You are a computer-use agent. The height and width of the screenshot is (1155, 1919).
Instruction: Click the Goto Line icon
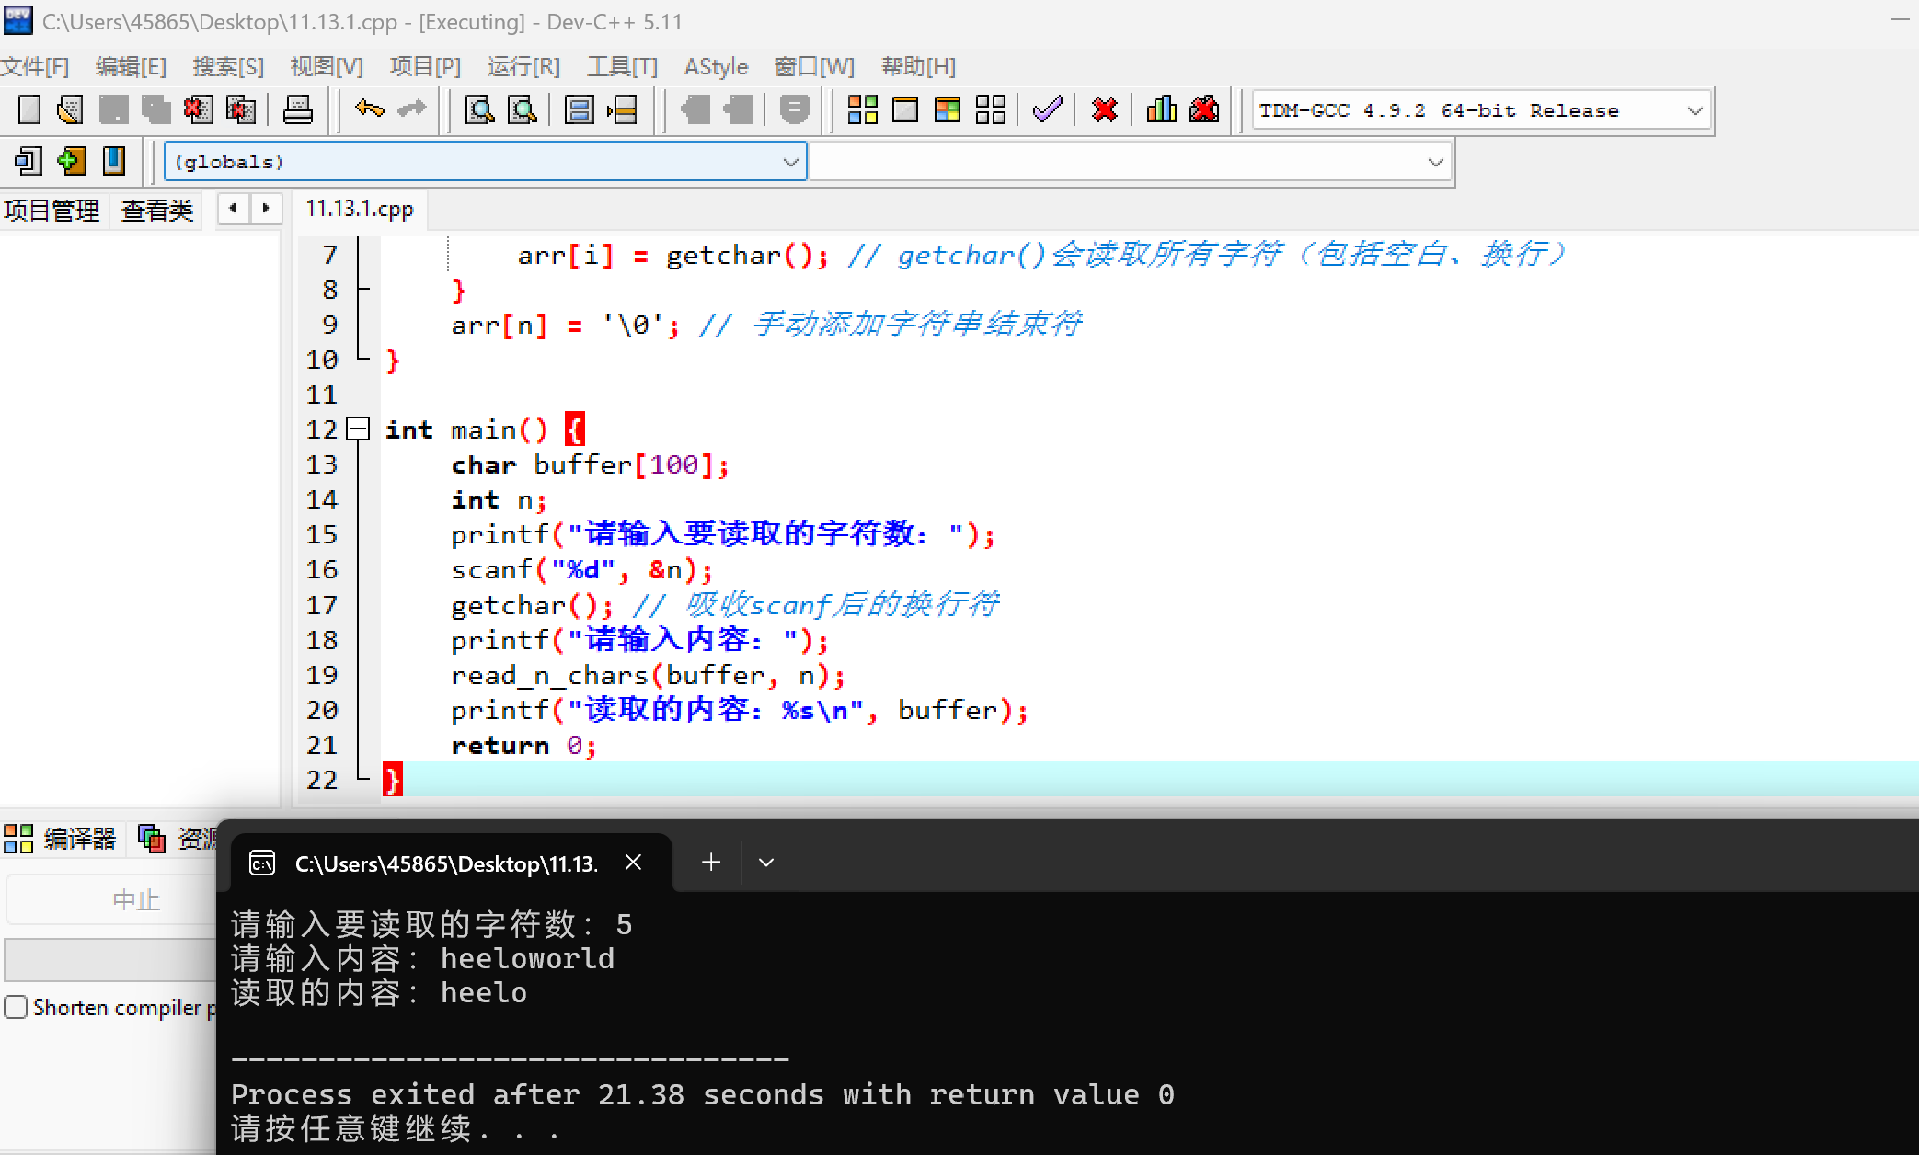point(622,110)
